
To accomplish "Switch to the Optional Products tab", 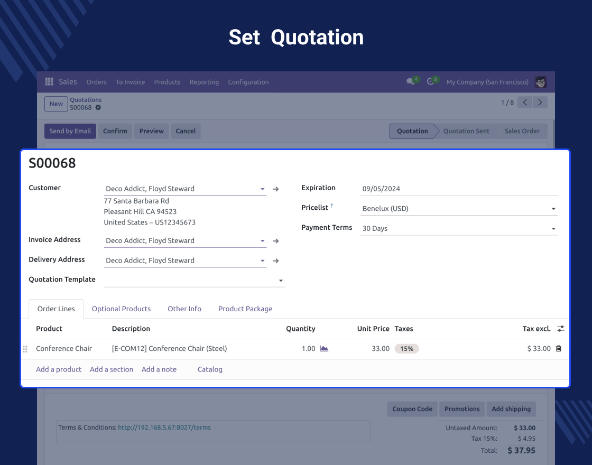I will coord(121,309).
